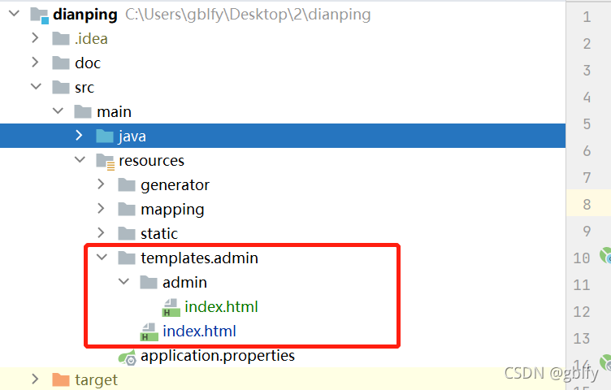
Task: Select the target tree entry
Action: pyautogui.click(x=96, y=380)
